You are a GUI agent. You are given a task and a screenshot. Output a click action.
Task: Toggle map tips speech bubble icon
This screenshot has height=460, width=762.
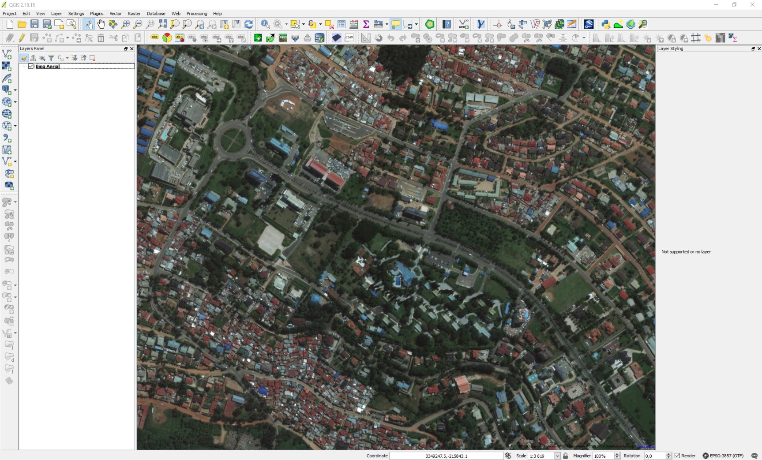pos(396,24)
